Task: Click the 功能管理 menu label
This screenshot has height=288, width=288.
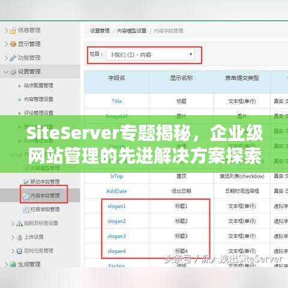Action: [x=29, y=58]
